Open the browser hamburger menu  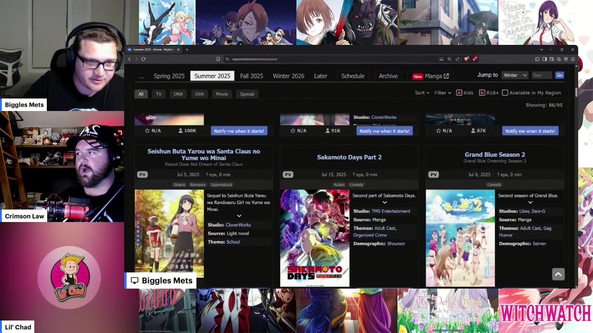click(x=573, y=59)
